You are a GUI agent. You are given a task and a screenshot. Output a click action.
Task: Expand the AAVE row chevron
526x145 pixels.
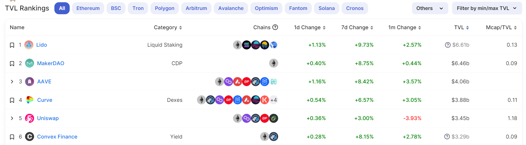click(12, 82)
